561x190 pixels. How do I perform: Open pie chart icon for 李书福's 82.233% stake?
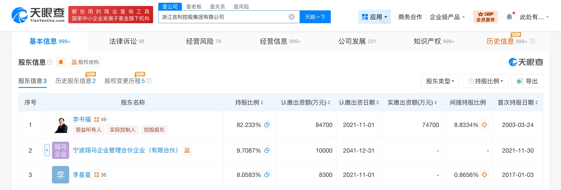(267, 125)
